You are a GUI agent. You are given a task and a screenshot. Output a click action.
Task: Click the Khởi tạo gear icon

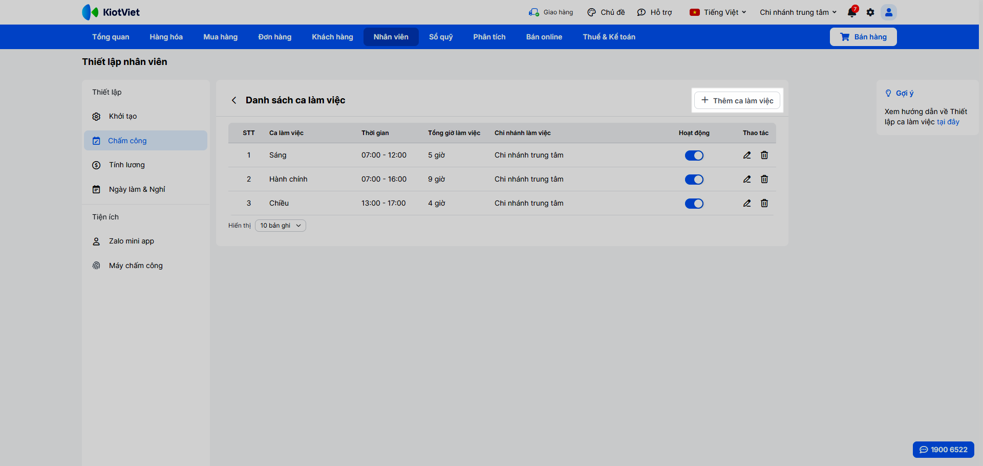coord(96,117)
